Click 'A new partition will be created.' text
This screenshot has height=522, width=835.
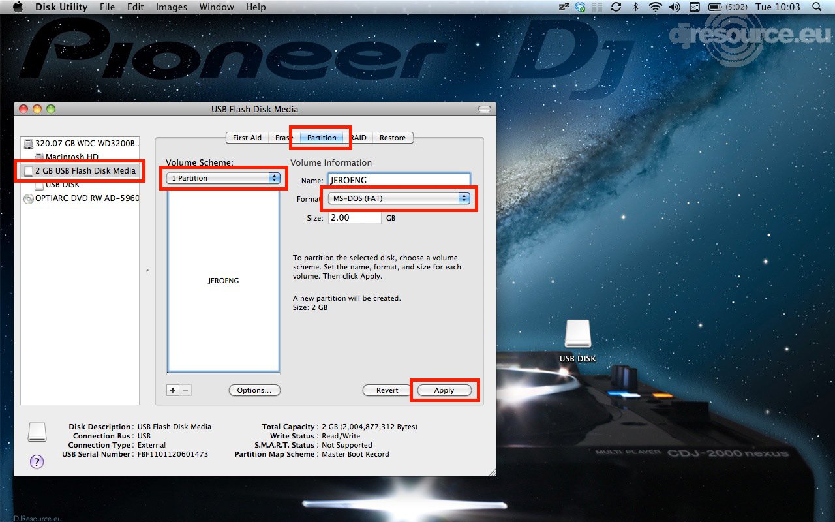pyautogui.click(x=347, y=298)
